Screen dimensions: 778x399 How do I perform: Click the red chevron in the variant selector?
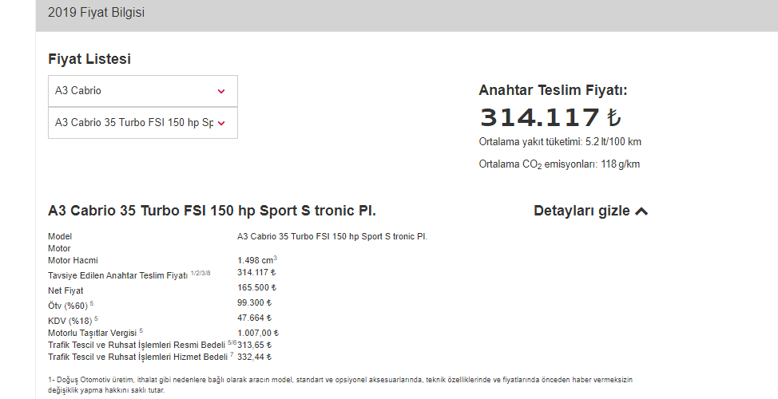click(x=221, y=124)
